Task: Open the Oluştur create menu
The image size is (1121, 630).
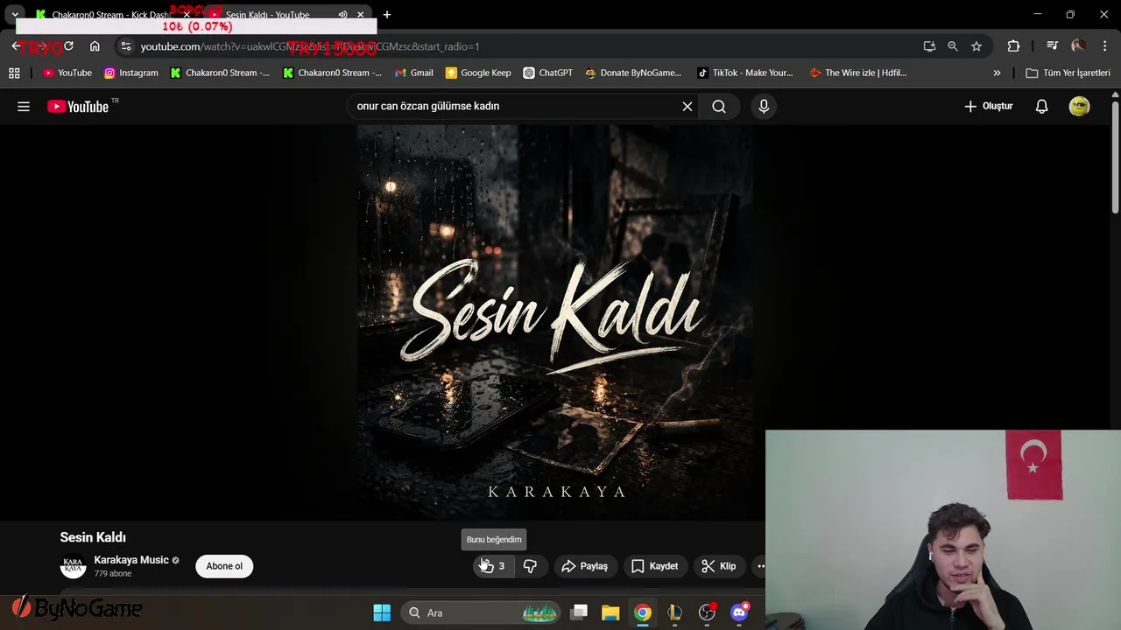Action: coord(989,107)
